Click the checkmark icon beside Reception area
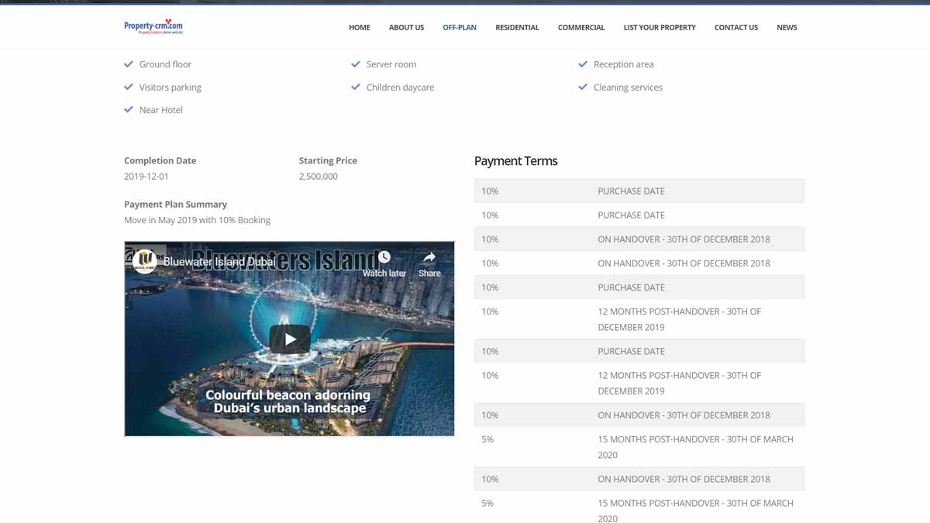The image size is (930, 523). point(583,64)
